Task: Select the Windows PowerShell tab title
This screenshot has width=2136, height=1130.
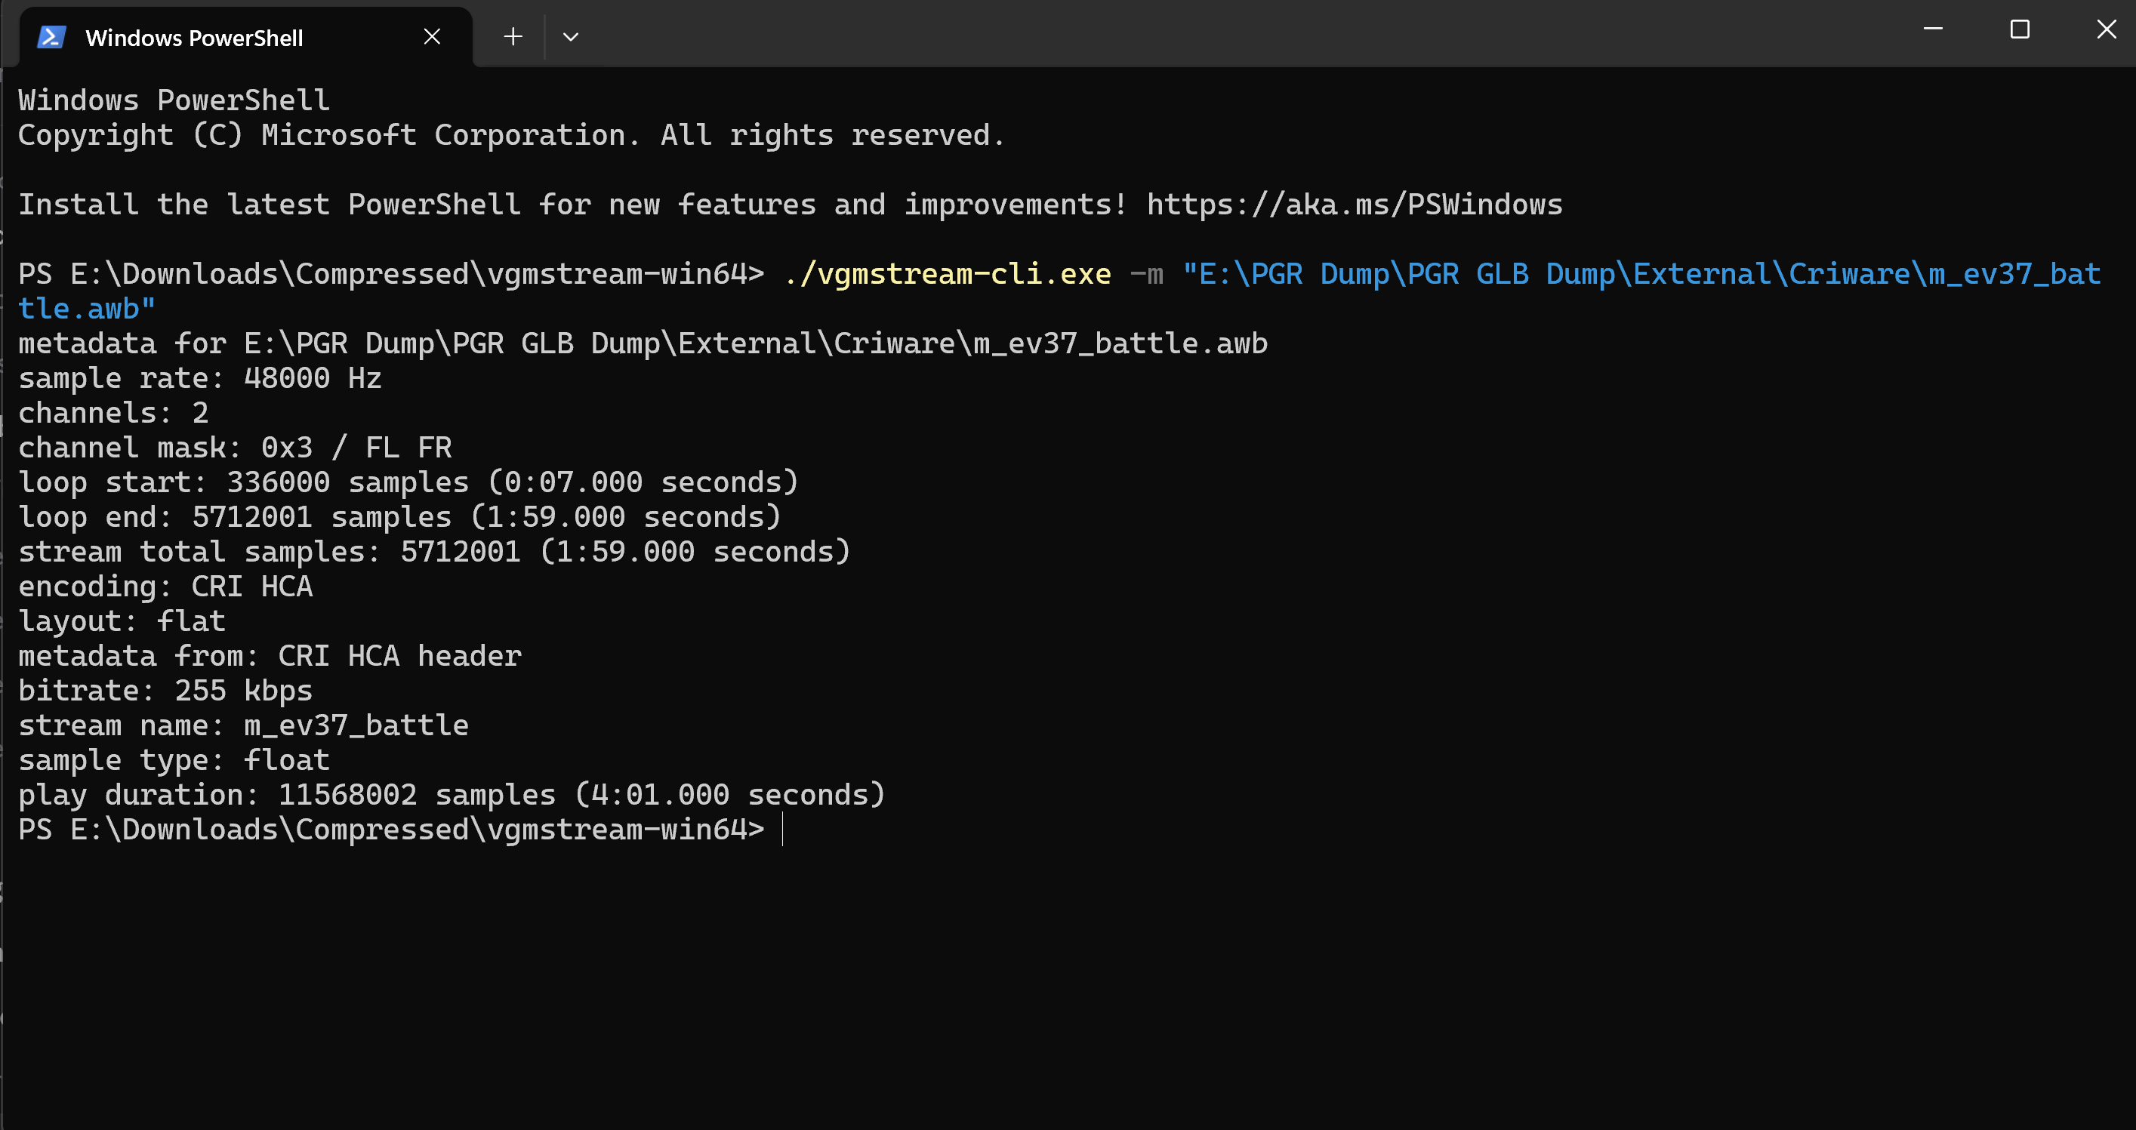Action: 194,38
